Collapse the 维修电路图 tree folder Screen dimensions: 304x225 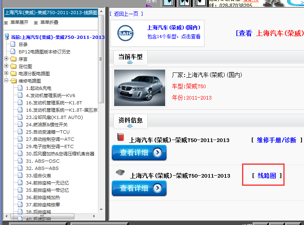(x=6, y=80)
